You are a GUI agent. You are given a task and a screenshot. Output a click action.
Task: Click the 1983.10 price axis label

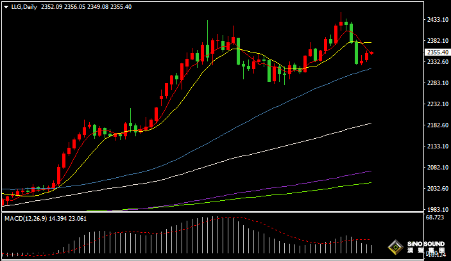(x=438, y=210)
